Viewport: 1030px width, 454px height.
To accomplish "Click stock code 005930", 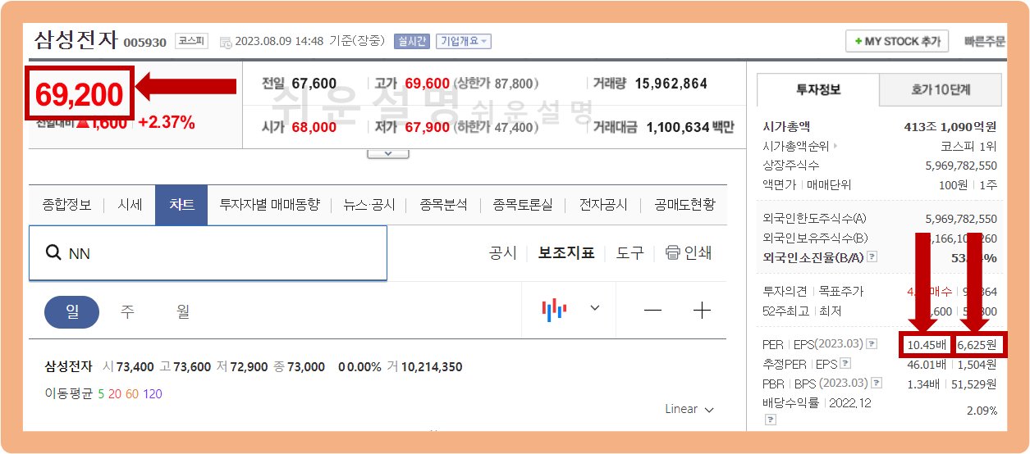I will [x=145, y=43].
